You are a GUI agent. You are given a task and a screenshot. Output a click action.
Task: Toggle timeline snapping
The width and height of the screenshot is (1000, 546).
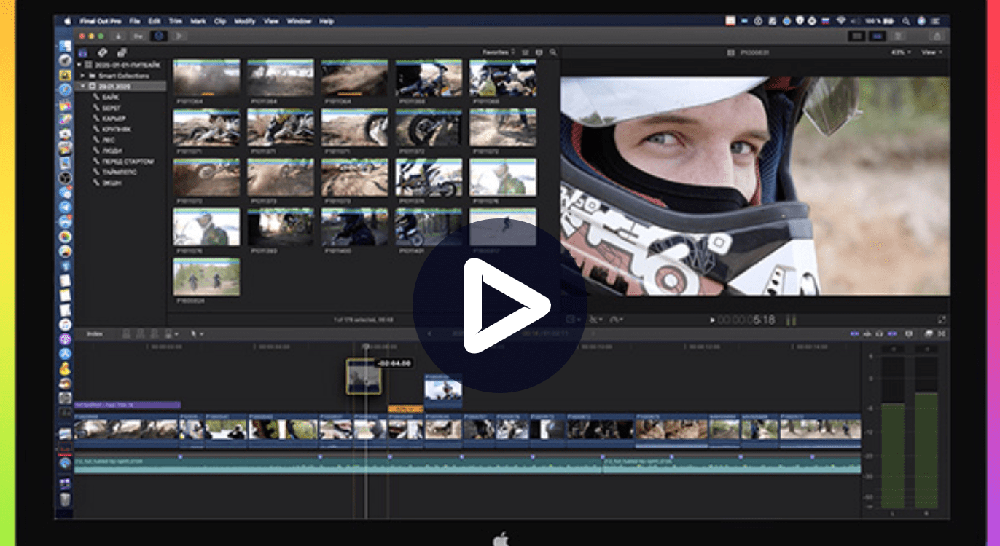pyautogui.click(x=892, y=333)
